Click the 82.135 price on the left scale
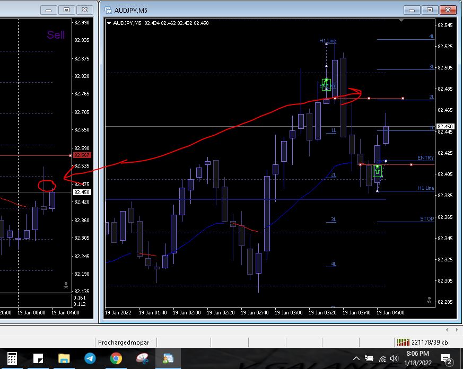 click(x=82, y=292)
